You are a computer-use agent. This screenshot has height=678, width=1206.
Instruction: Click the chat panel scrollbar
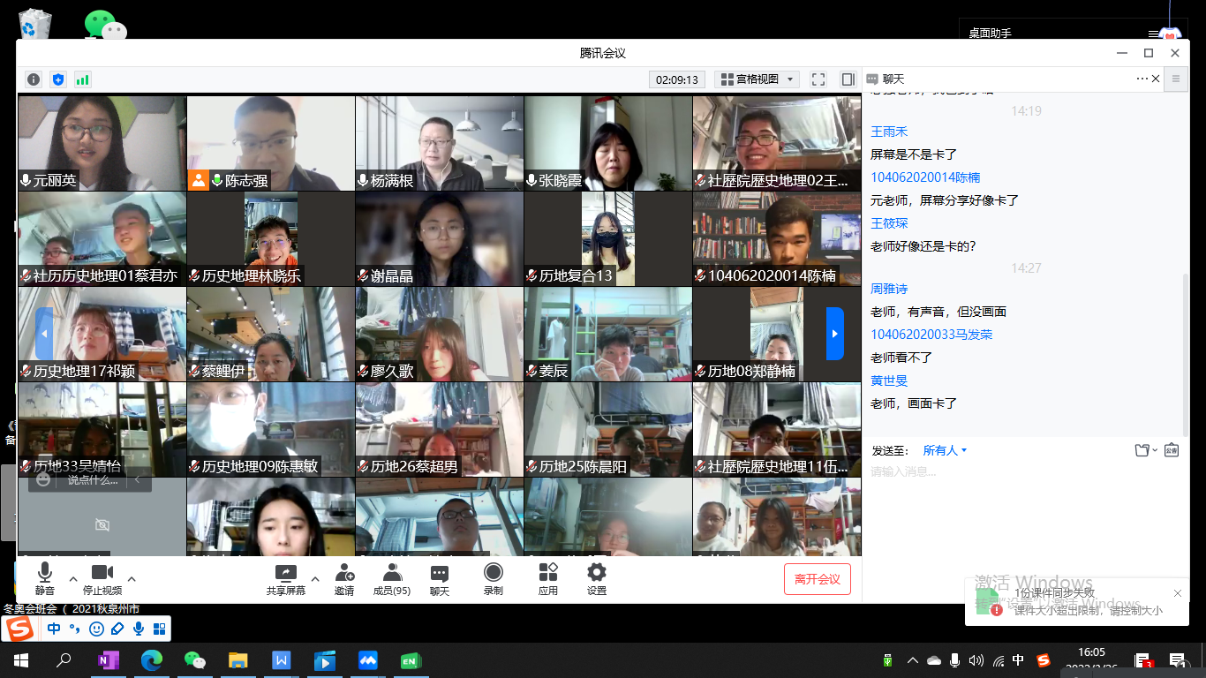[1186, 353]
